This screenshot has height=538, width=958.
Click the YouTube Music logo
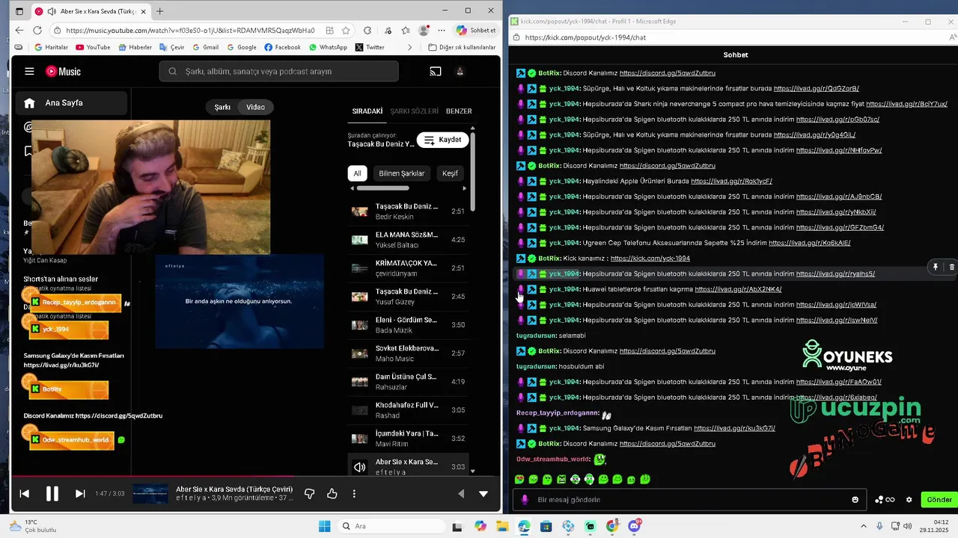pyautogui.click(x=63, y=72)
